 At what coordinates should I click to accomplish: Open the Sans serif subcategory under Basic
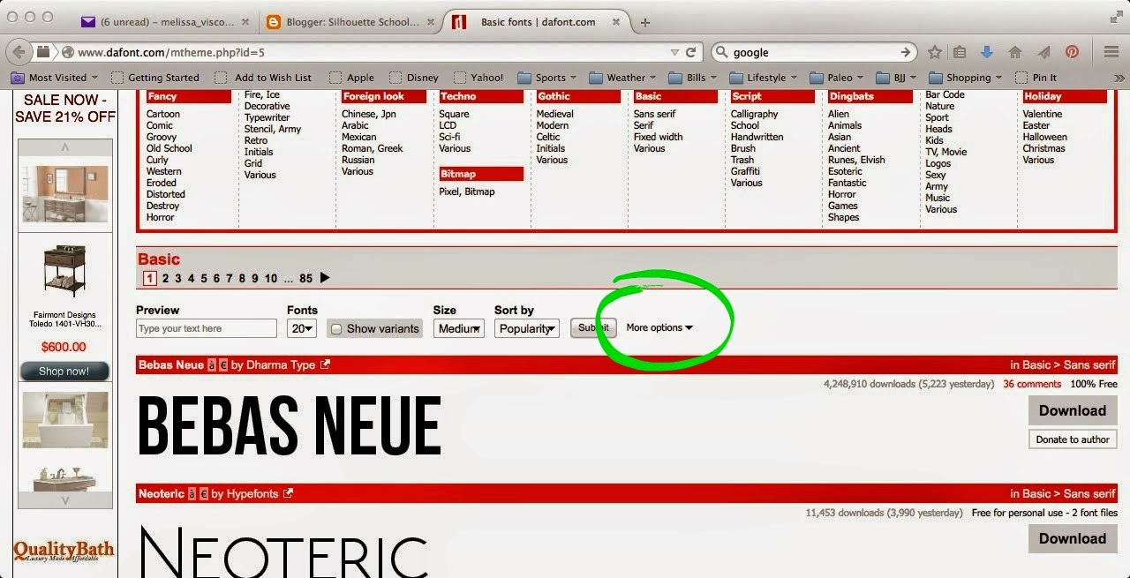pos(654,114)
